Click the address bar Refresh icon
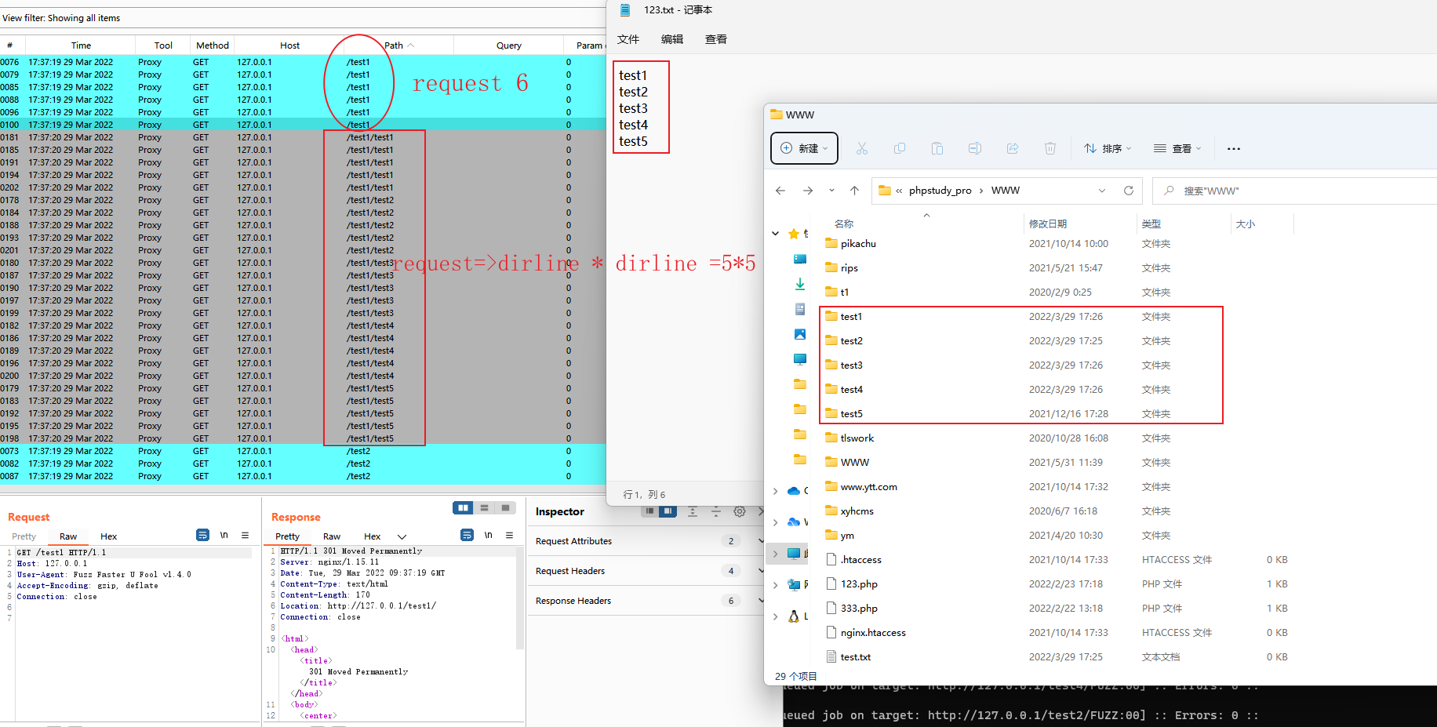Image resolution: width=1437 pixels, height=727 pixels. (1129, 190)
